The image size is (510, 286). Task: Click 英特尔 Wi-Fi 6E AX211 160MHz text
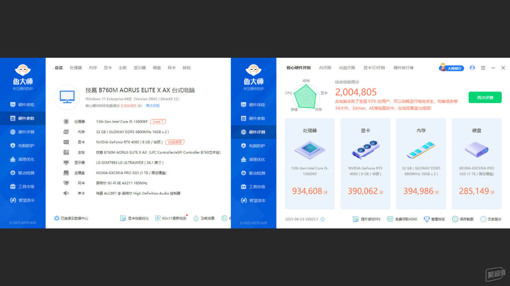click(x=122, y=183)
